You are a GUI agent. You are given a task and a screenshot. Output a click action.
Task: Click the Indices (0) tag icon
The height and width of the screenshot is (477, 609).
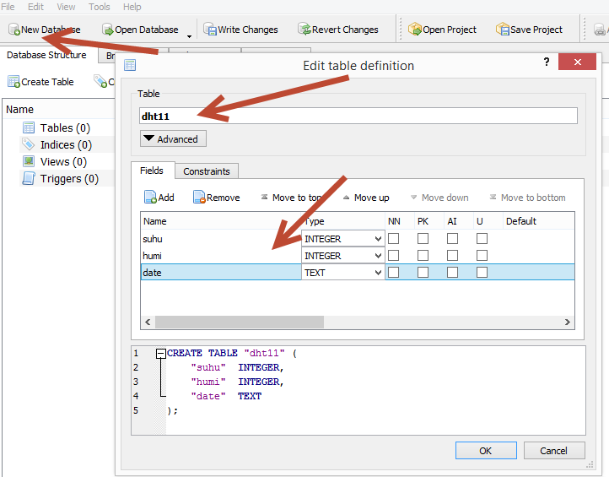(x=28, y=144)
